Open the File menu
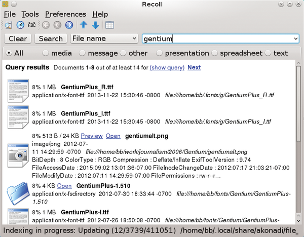Image resolution: width=304 pixels, height=237 pixels. click(x=10, y=14)
